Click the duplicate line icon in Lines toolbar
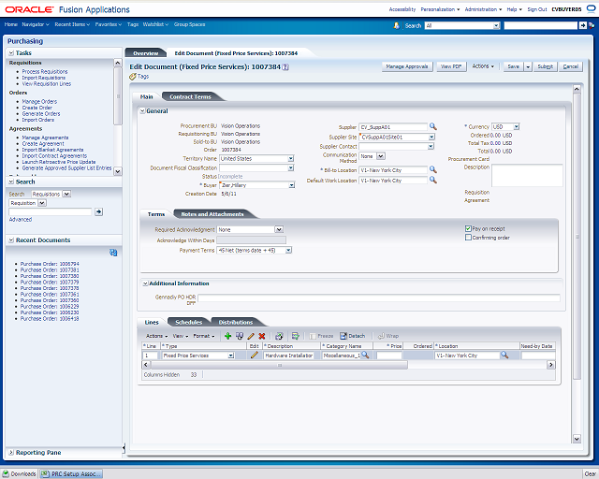The image size is (599, 479). (240, 336)
